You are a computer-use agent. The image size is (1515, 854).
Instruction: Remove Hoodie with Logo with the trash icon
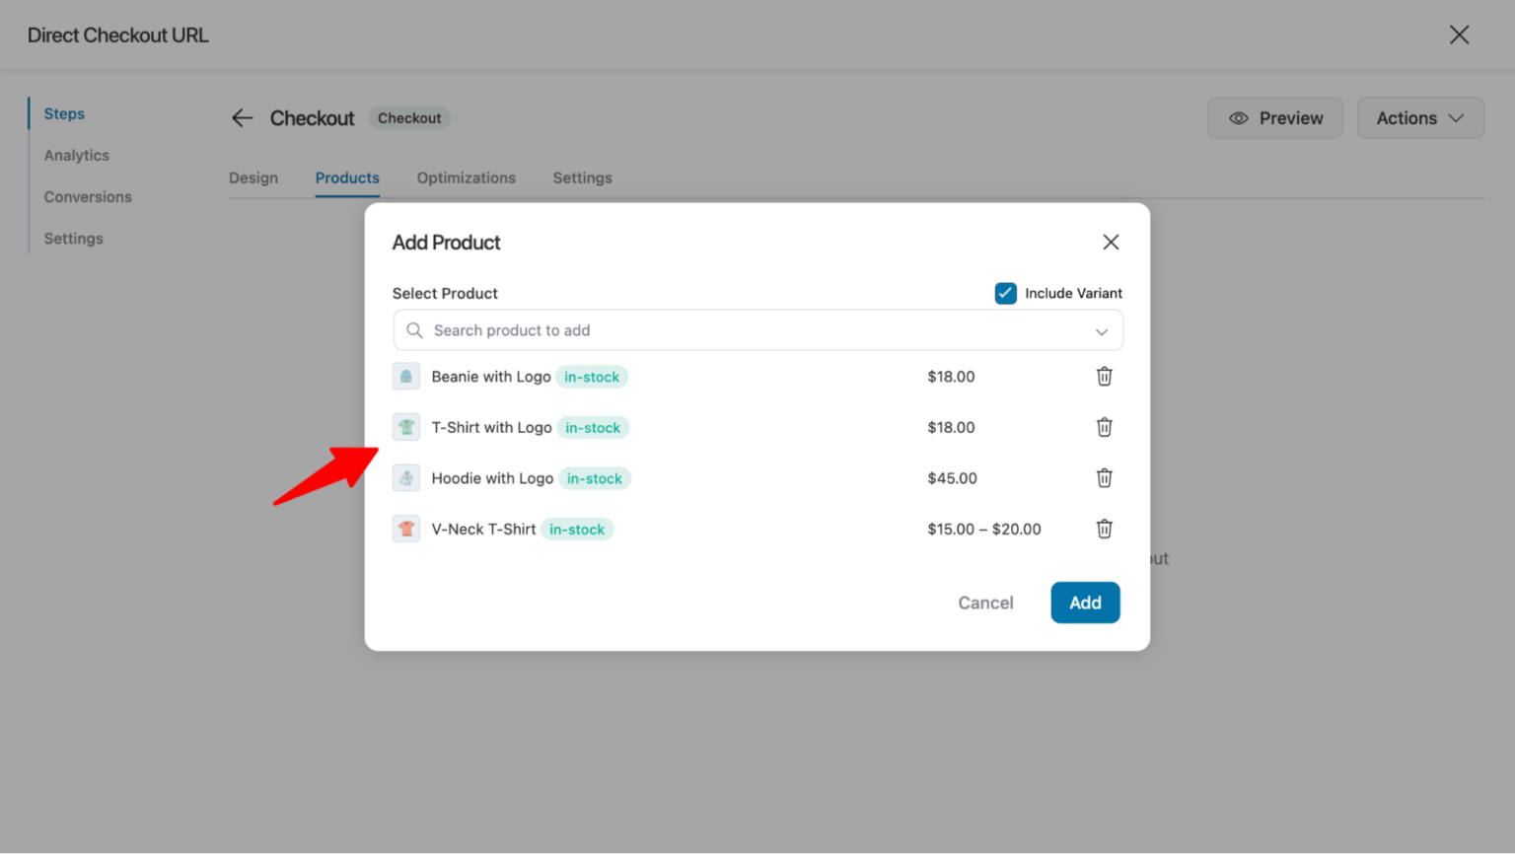pyautogui.click(x=1104, y=477)
